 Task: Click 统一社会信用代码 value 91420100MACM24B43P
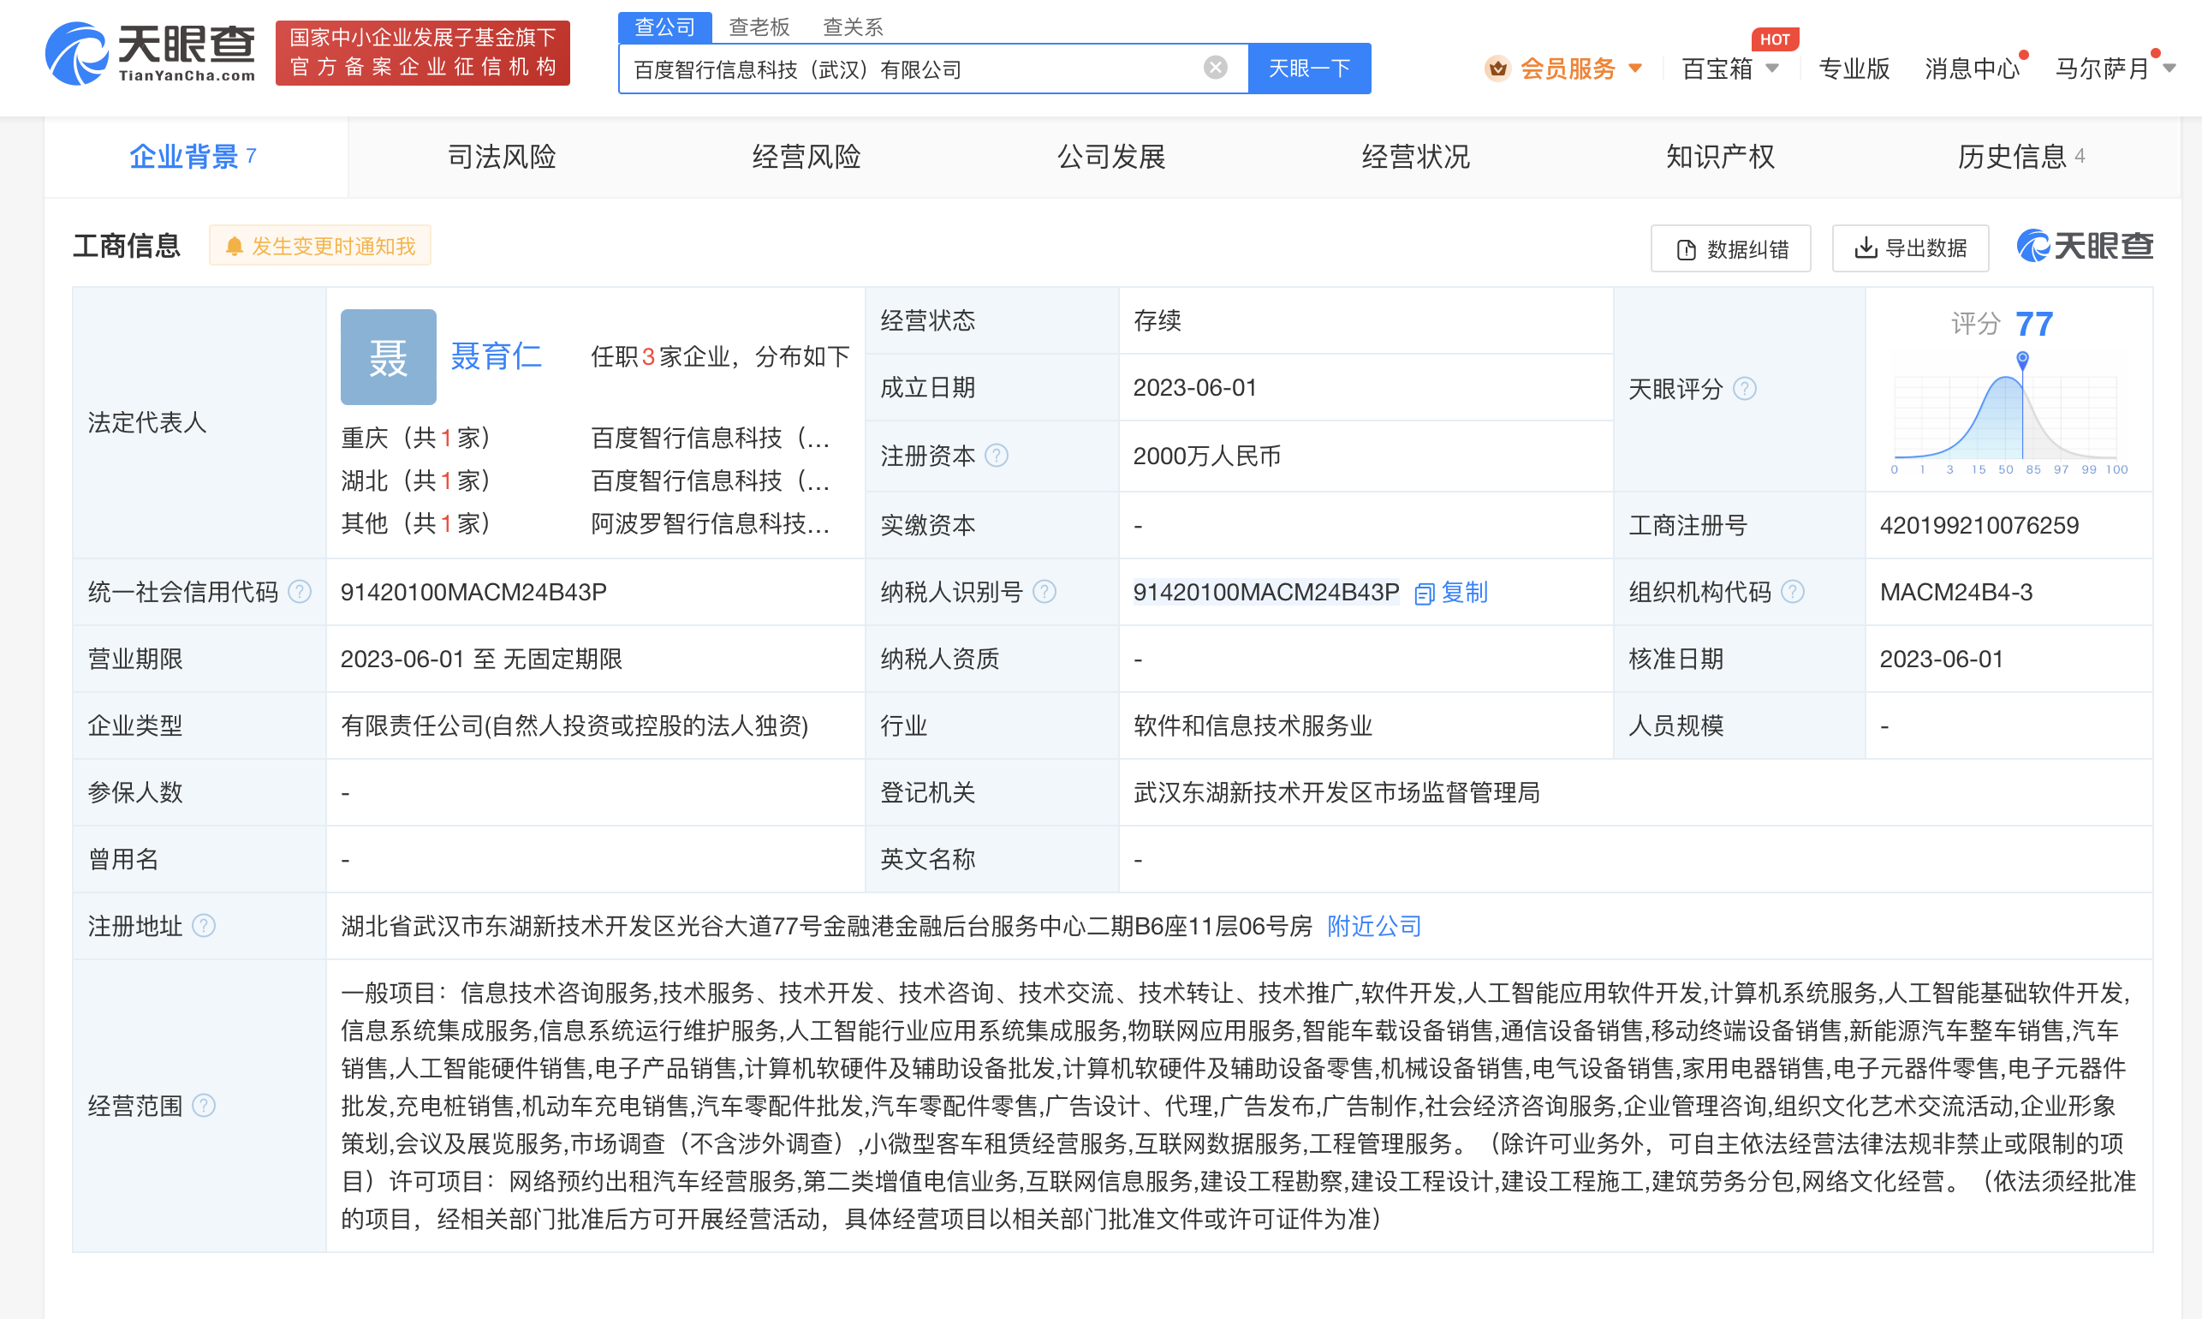[x=473, y=592]
